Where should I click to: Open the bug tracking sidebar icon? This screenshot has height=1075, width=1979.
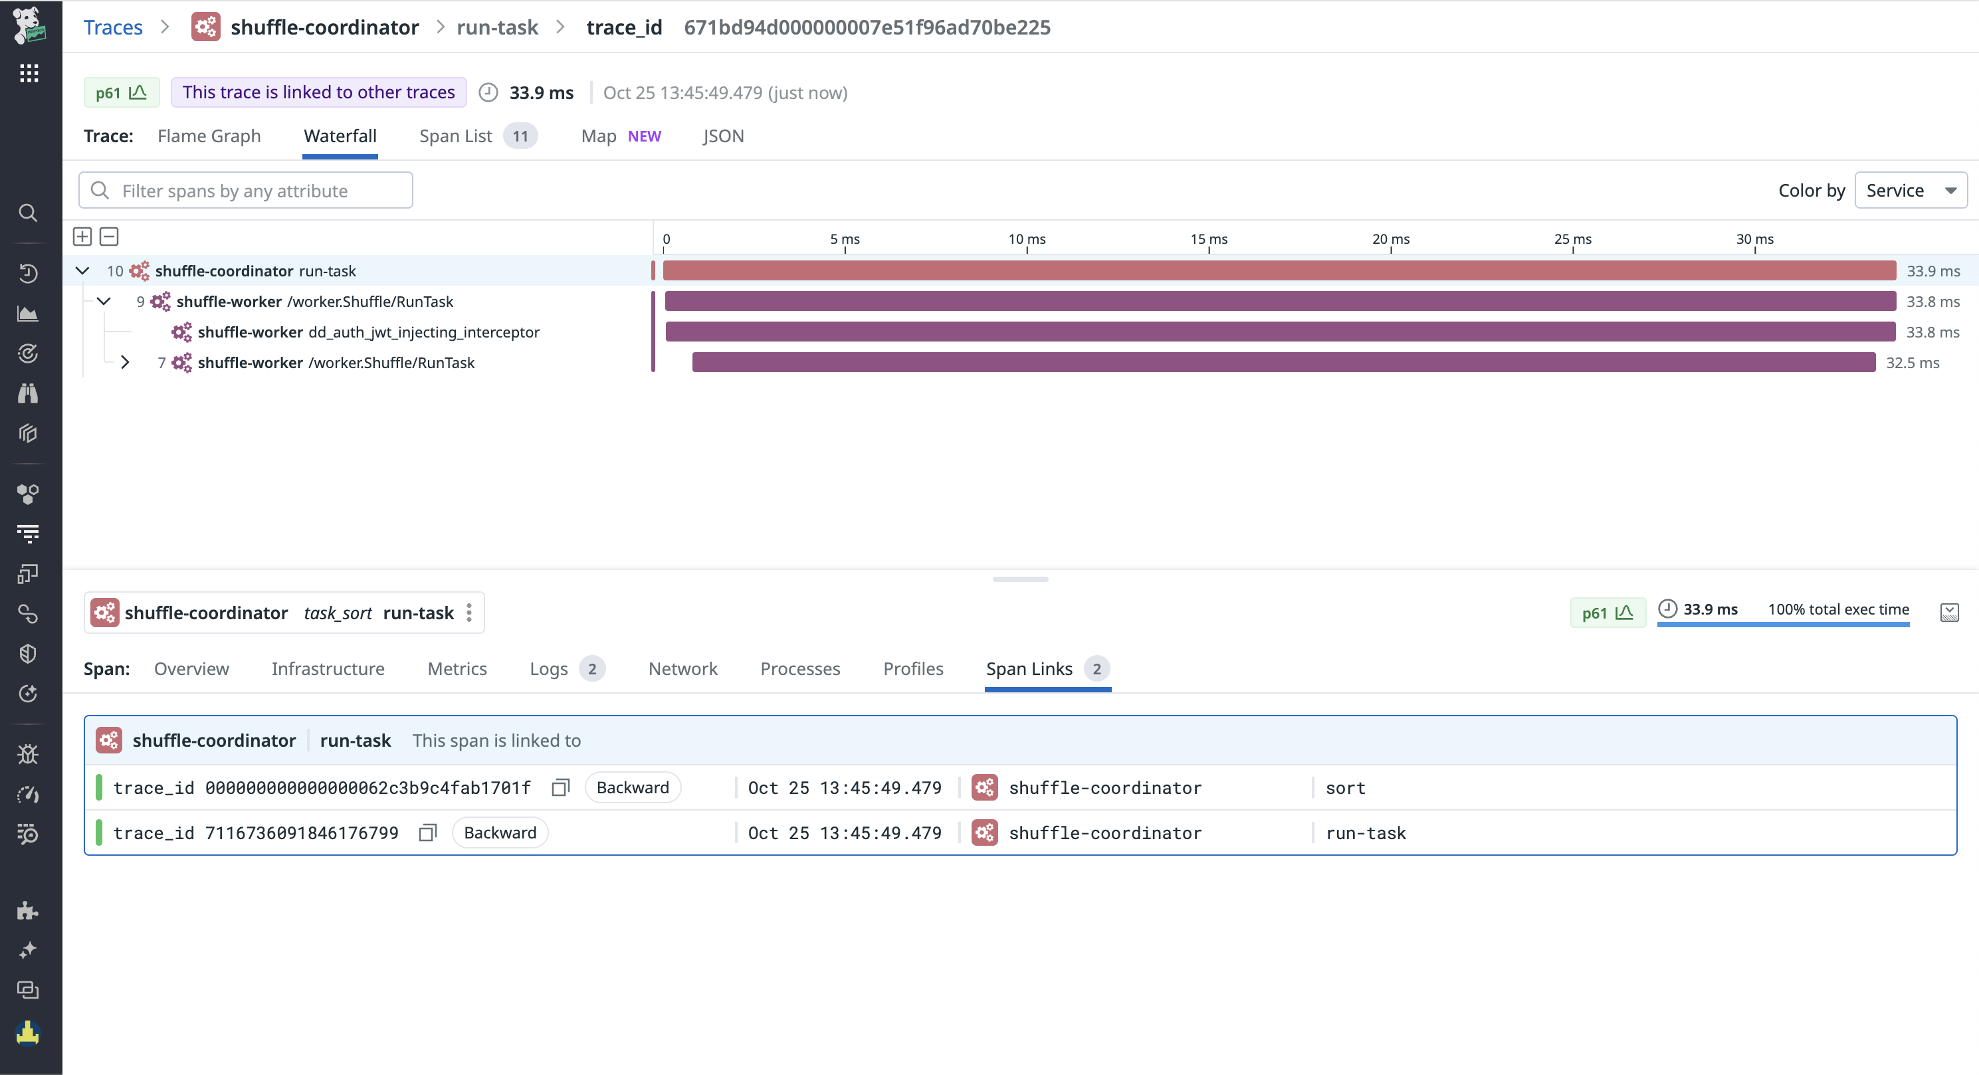coord(29,754)
